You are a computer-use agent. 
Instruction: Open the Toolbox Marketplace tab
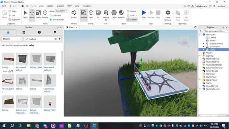[8, 32]
